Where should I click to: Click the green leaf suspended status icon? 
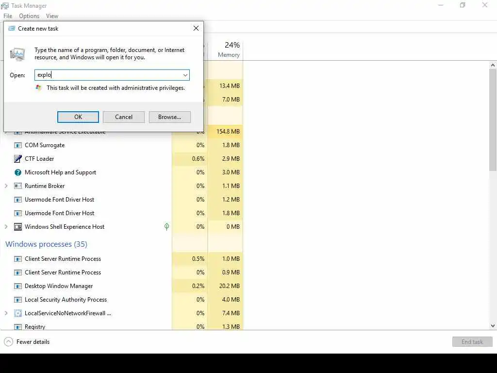(x=167, y=226)
